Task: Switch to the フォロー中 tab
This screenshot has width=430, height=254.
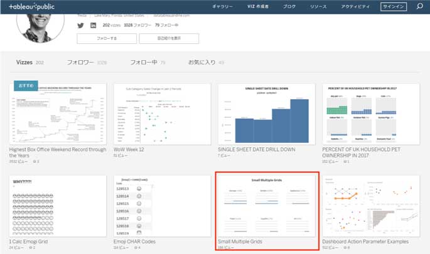Action: click(x=144, y=63)
